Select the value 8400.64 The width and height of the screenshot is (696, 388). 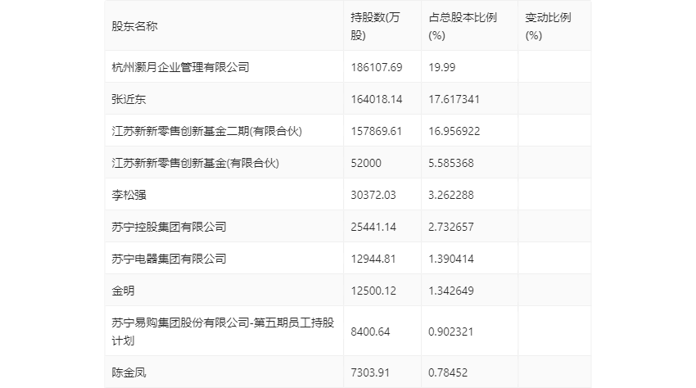click(370, 332)
